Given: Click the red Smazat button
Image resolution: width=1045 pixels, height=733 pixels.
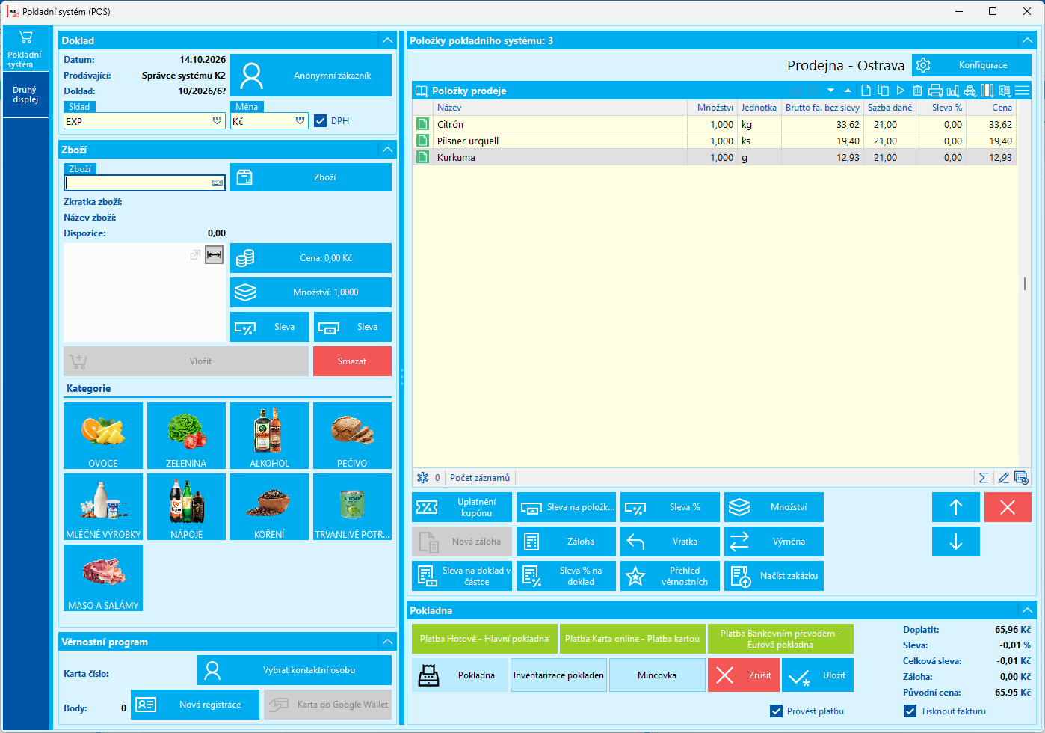Looking at the screenshot, I should click(x=352, y=361).
